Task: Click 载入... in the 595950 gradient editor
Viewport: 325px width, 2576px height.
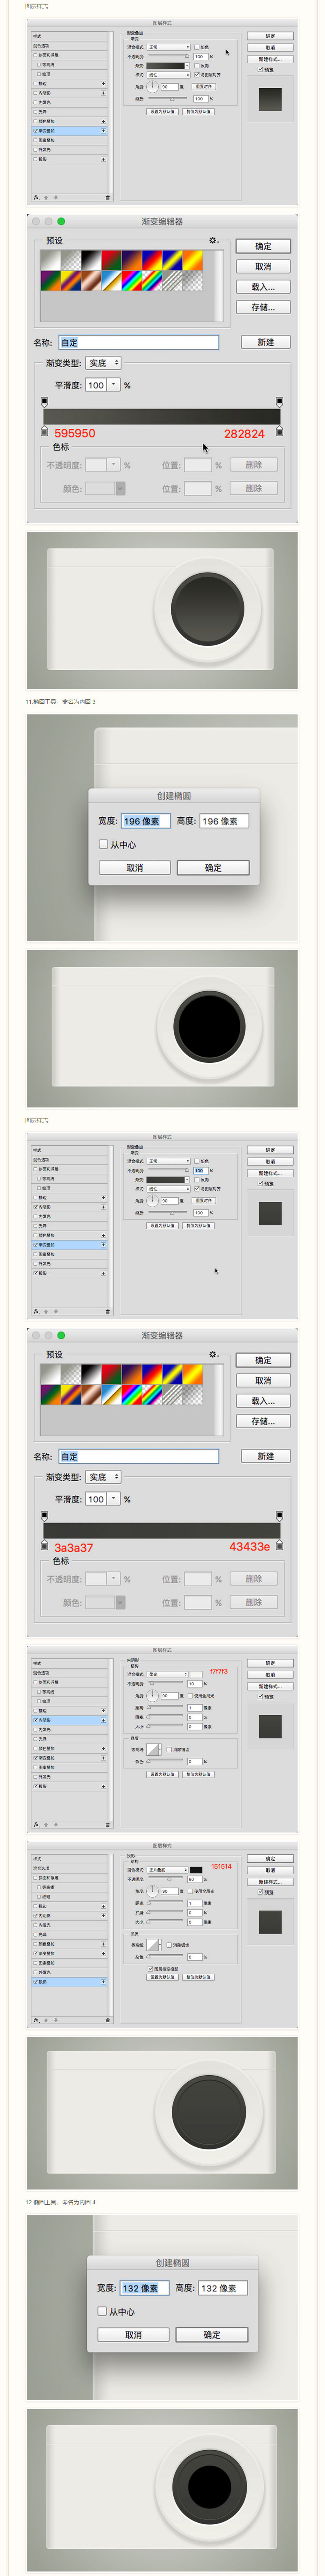Action: click(263, 287)
